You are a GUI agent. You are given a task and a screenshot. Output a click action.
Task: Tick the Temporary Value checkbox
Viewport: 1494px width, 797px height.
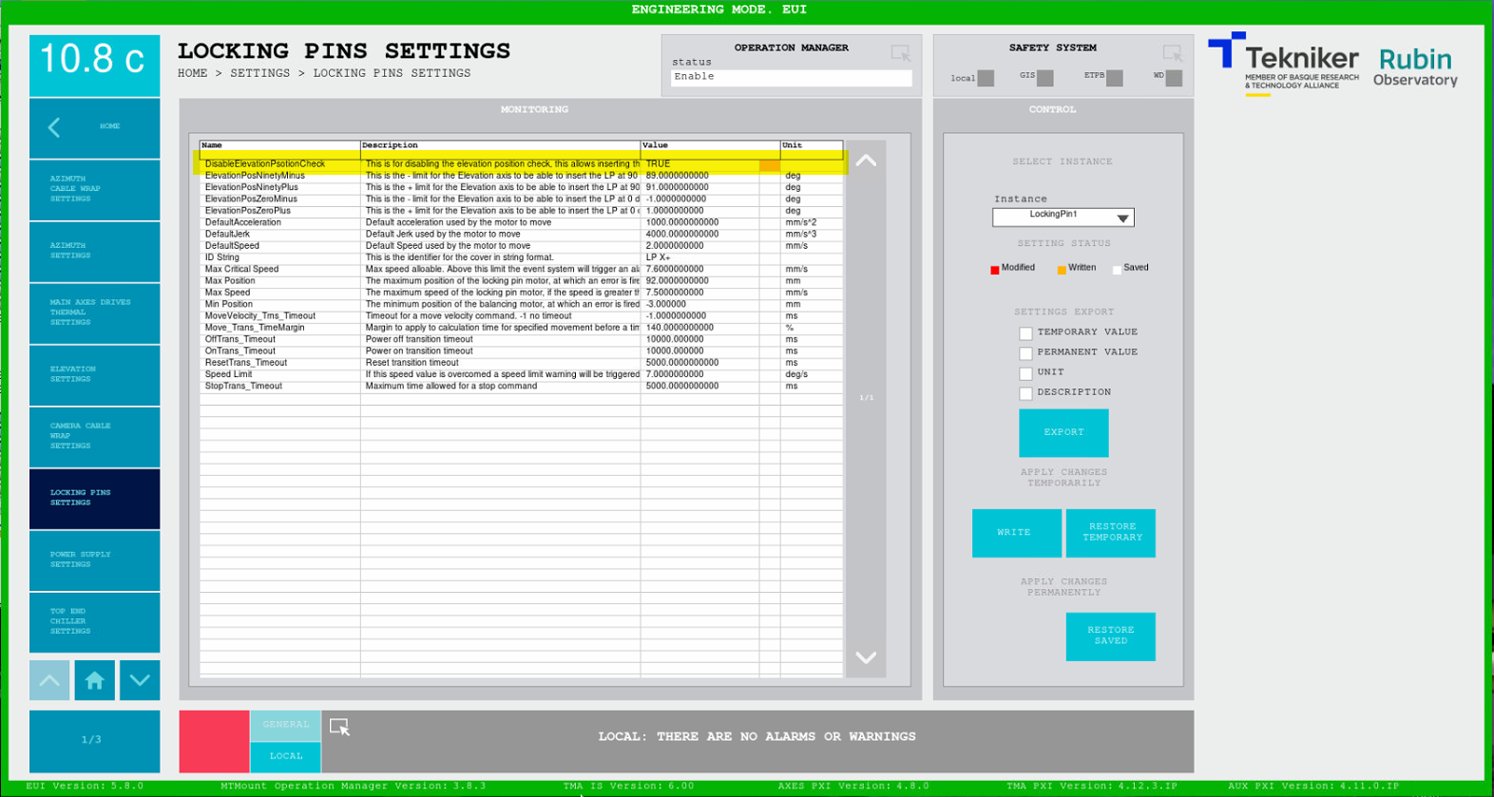coord(1025,333)
